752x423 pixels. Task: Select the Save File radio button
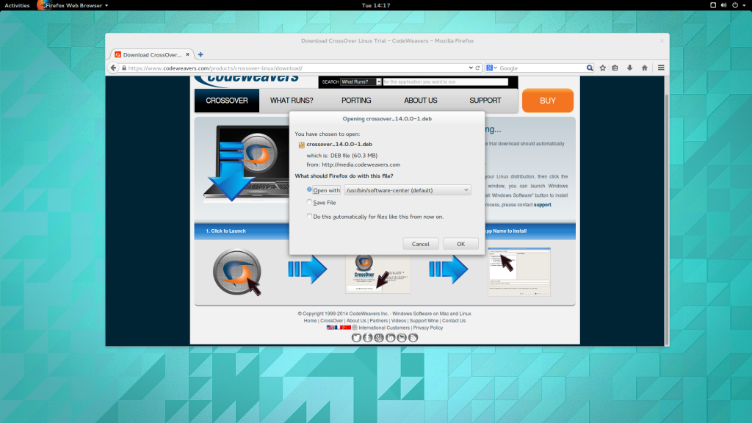click(x=309, y=202)
